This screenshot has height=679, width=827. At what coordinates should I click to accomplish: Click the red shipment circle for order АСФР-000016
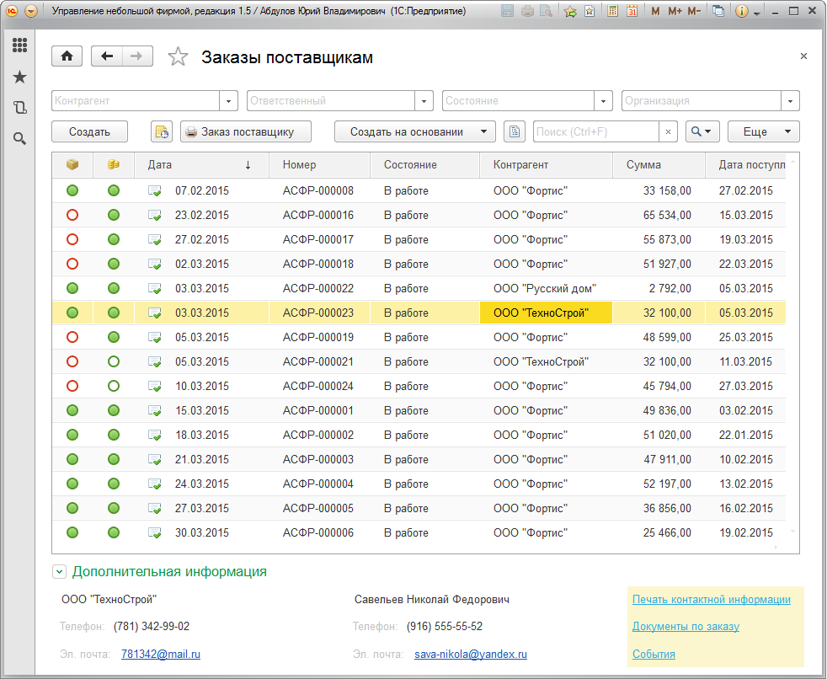pos(72,216)
